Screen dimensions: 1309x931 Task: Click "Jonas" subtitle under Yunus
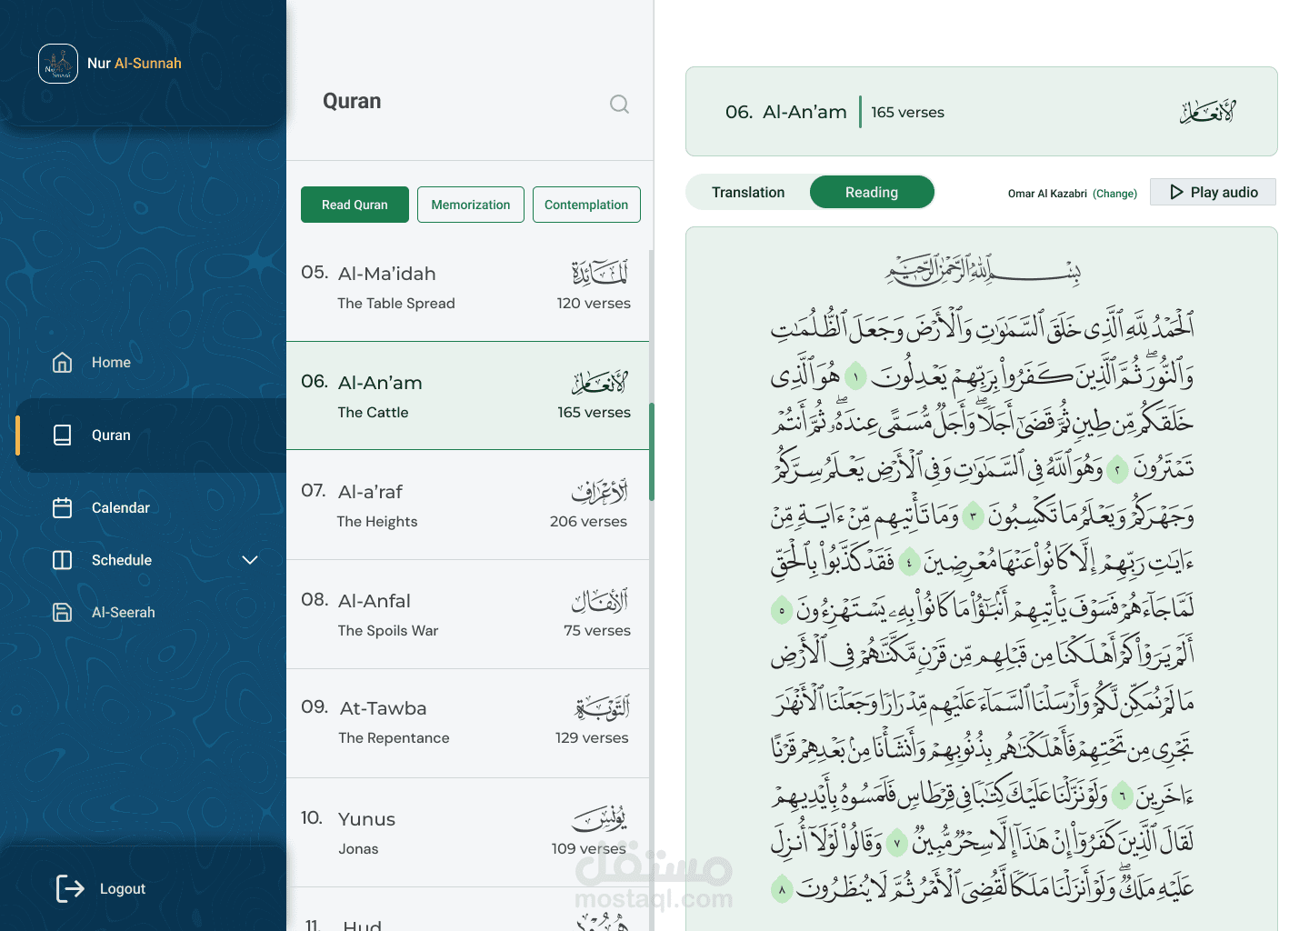click(358, 849)
